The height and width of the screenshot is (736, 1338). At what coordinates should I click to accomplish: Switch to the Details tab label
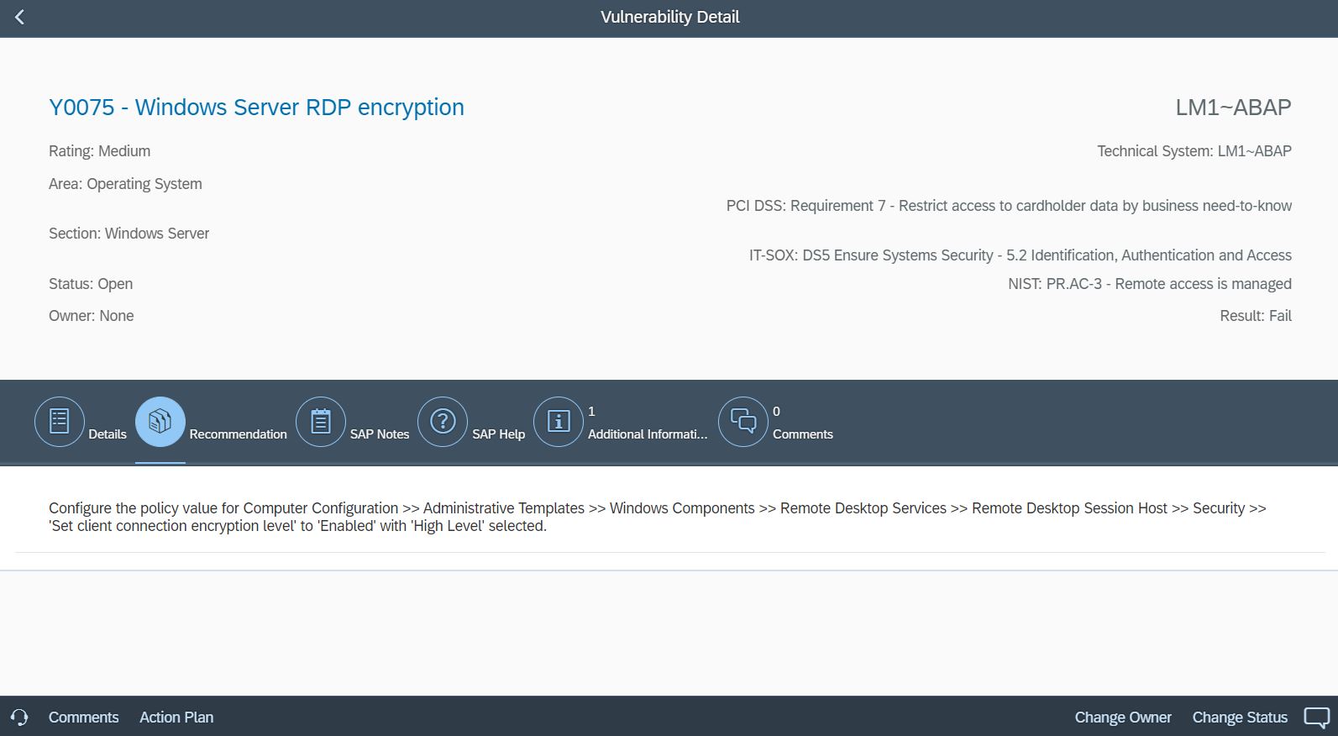pyautogui.click(x=108, y=434)
